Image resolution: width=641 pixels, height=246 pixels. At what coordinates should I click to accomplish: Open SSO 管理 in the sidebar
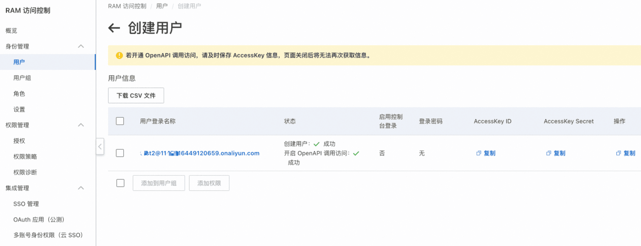[x=26, y=204]
